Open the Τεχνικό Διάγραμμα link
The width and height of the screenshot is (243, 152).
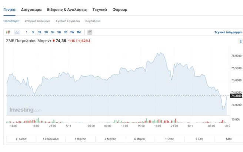227,32
